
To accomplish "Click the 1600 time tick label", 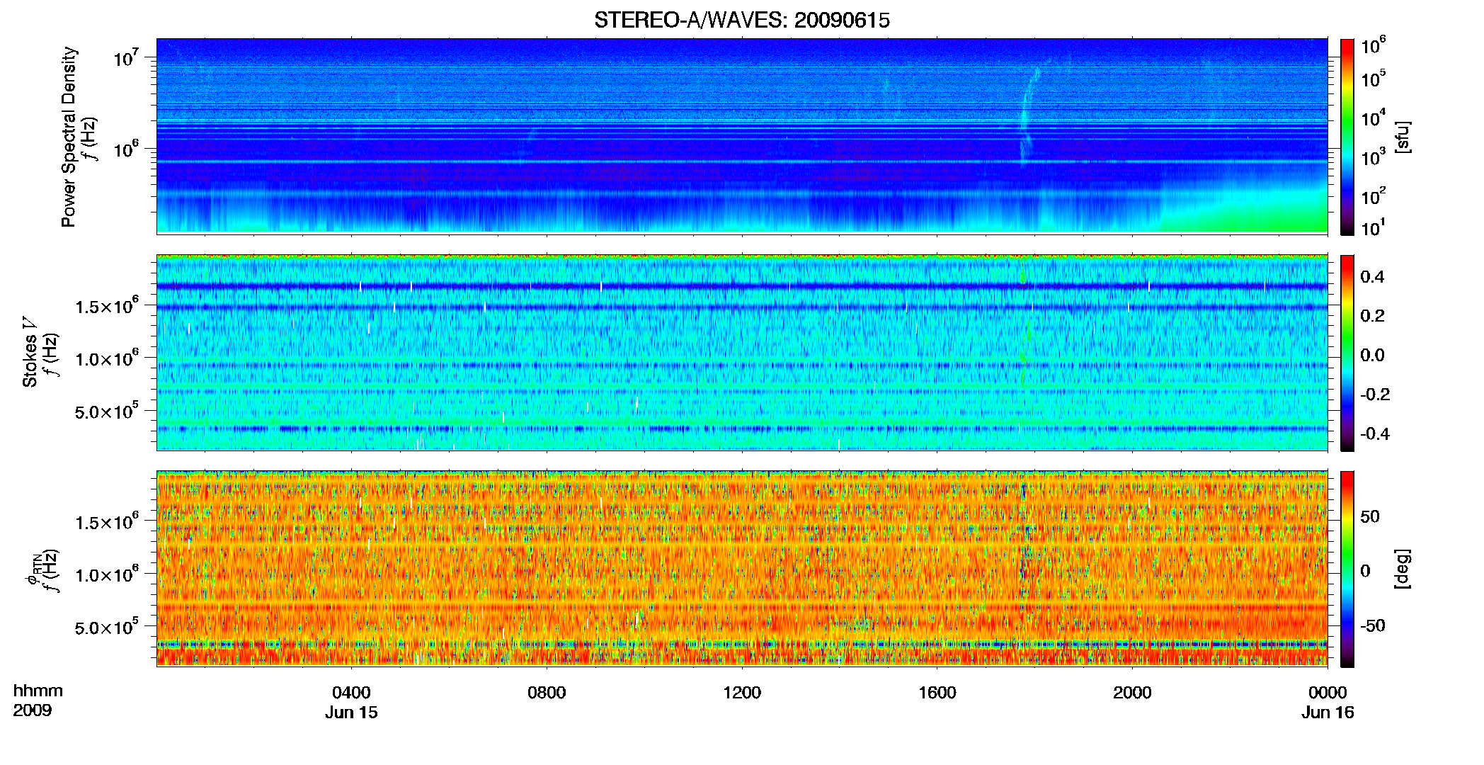I will click(937, 693).
